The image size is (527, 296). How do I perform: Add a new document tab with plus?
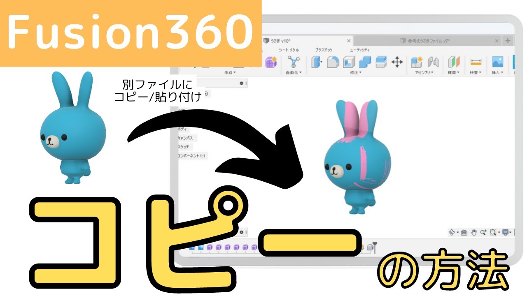click(x=508, y=41)
